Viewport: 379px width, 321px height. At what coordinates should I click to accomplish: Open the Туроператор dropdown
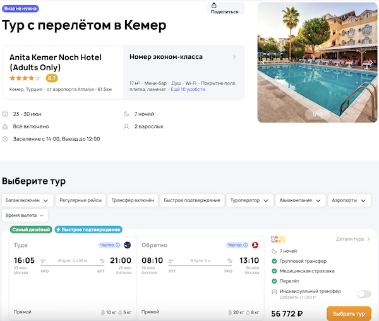[250, 200]
